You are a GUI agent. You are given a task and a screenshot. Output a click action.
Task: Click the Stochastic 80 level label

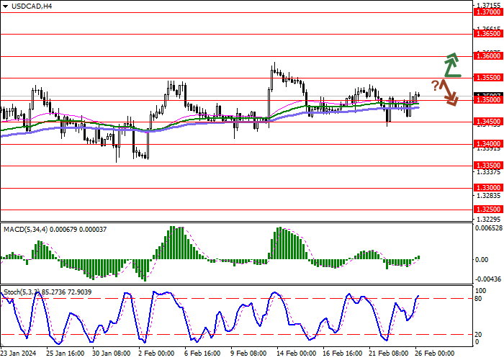478,299
